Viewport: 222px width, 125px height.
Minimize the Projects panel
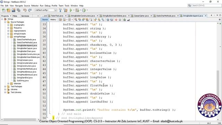click(38, 16)
